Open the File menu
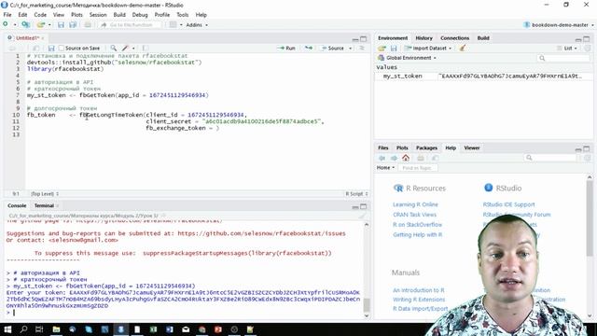This screenshot has height=336, width=597. pyautogui.click(x=7, y=15)
